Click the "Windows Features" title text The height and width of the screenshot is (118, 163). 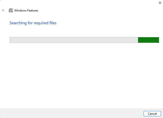tap(26, 10)
